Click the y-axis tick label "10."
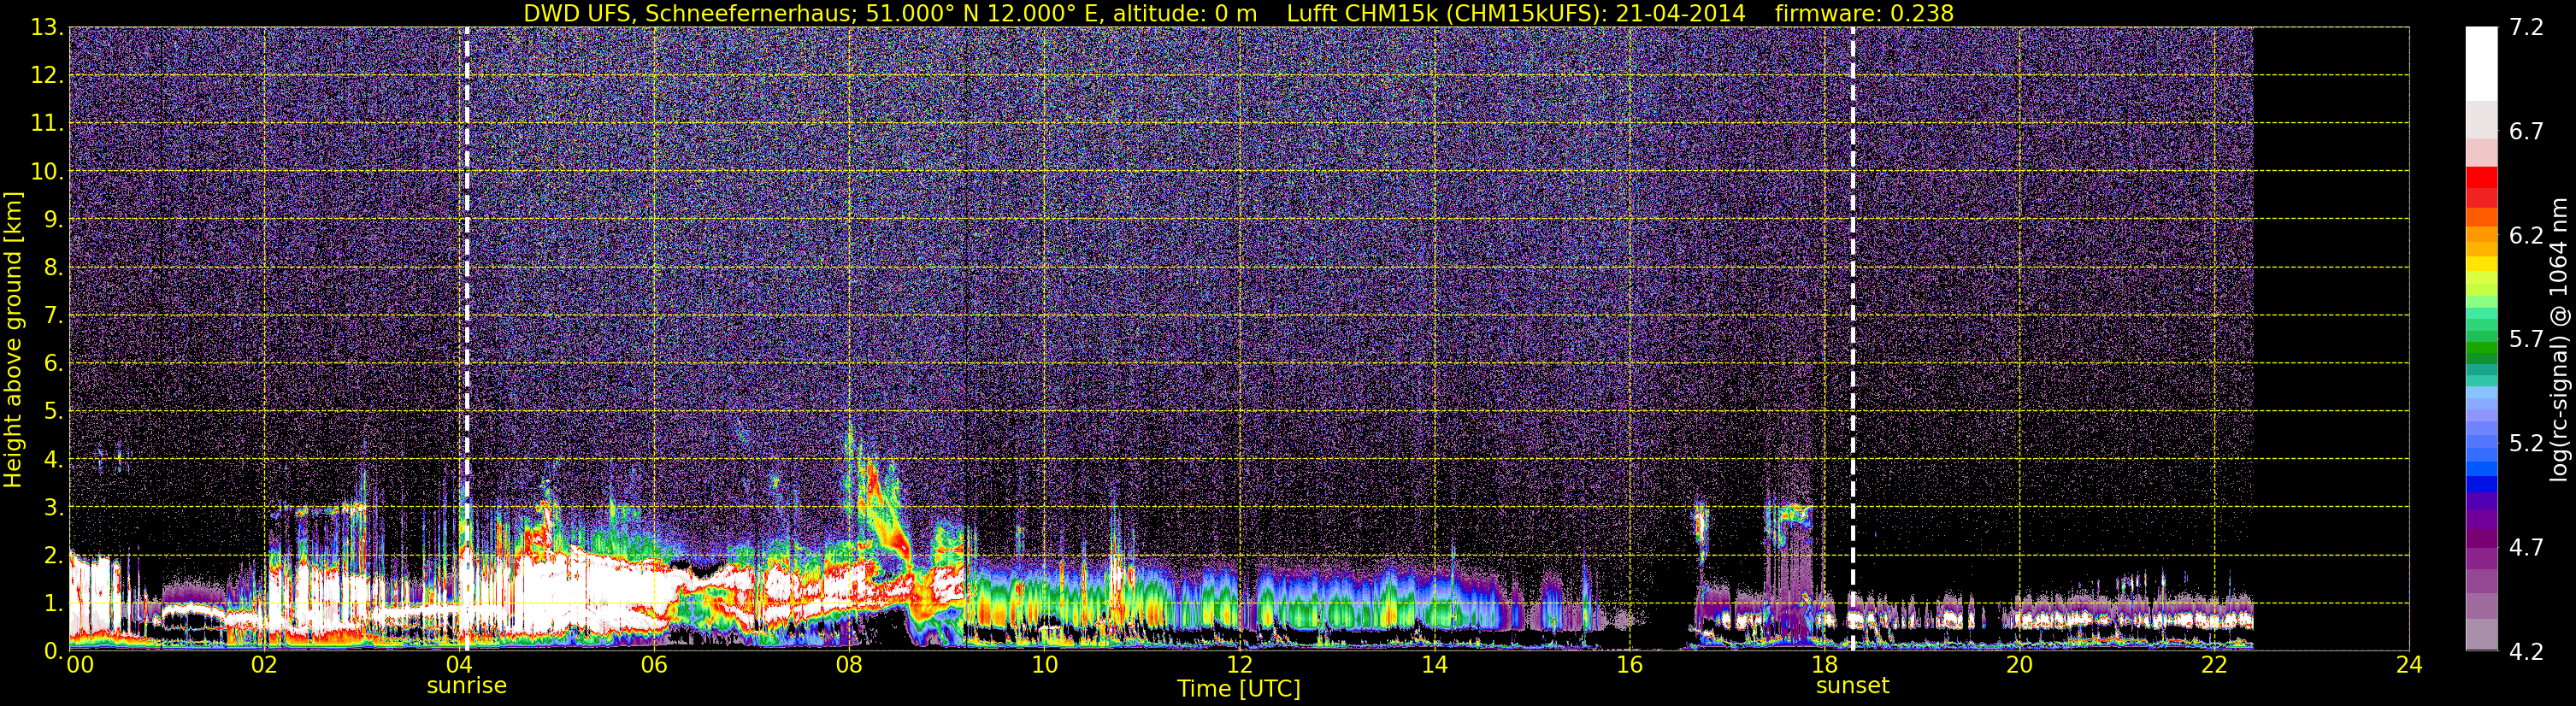 click(x=46, y=172)
